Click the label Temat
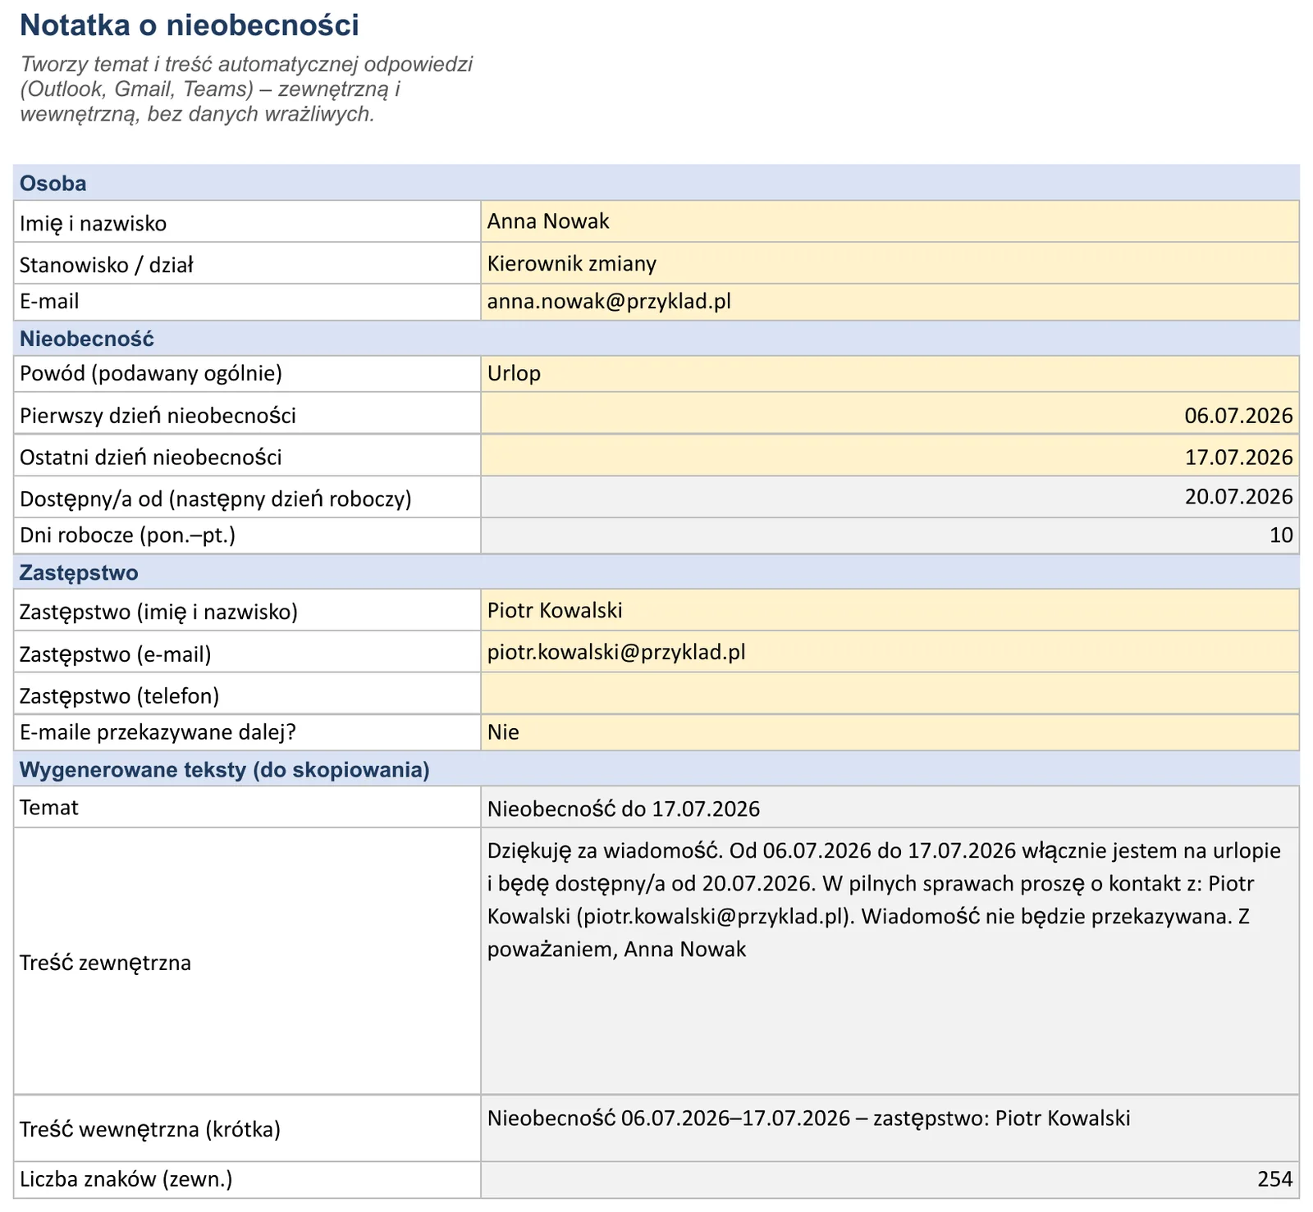The height and width of the screenshot is (1212, 1313). [49, 808]
